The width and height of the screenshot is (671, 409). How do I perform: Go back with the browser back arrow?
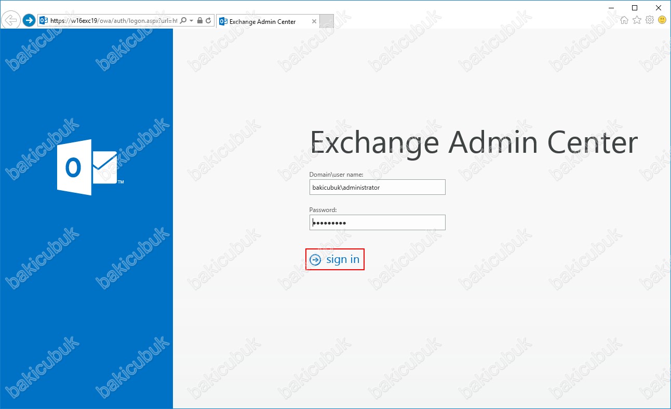coord(11,20)
